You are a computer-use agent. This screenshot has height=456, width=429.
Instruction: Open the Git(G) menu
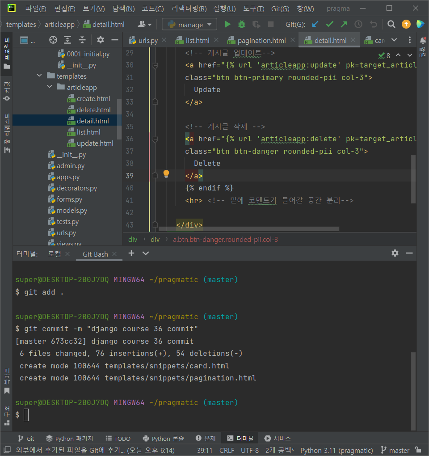tap(280, 8)
